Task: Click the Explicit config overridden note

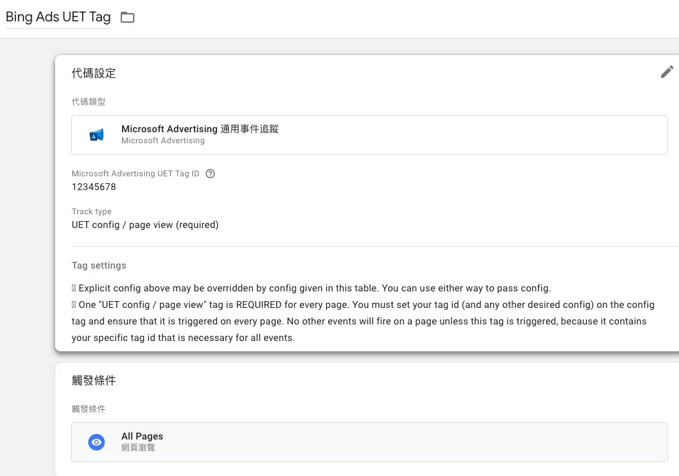Action: coord(312,288)
